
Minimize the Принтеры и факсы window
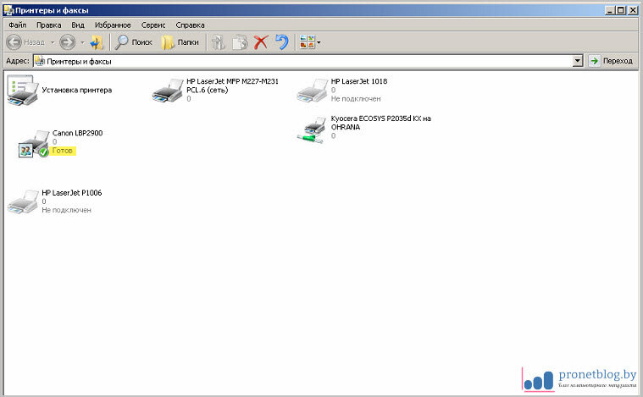click(610, 11)
